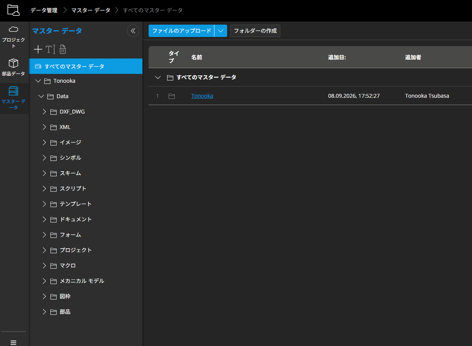This screenshot has height=346, width=472.
Task: Click date 08.09.2026, 17:52:27 cell
Action: [354, 96]
